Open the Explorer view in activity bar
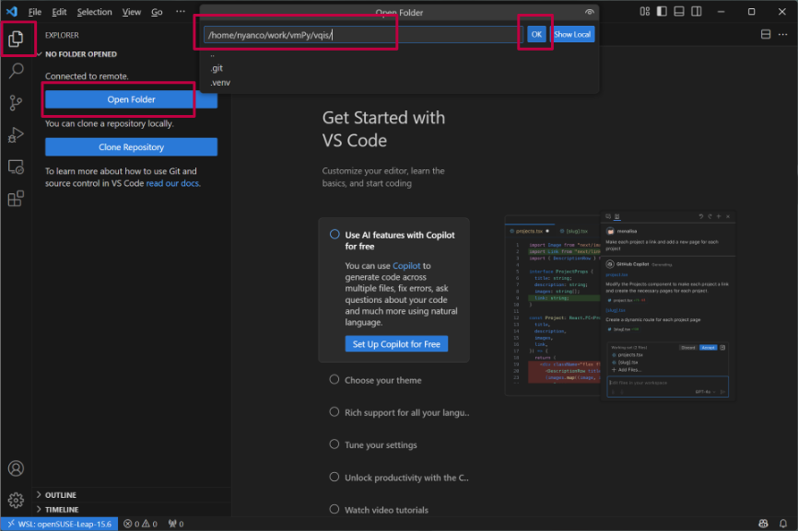This screenshot has height=531, width=798. [x=16, y=39]
